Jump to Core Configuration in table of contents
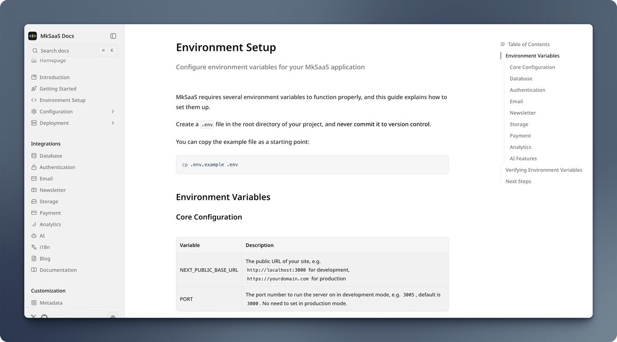Screen dimensions: 617x342 532,67
